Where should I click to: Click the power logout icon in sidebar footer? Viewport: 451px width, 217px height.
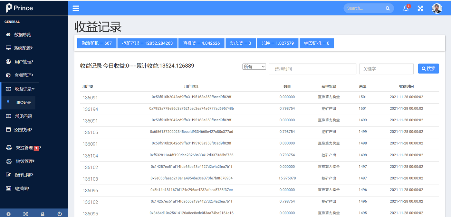click(x=60, y=214)
